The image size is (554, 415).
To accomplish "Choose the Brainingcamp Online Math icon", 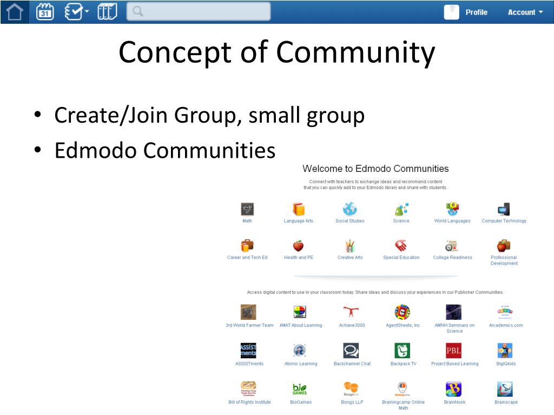I will coord(402,389).
